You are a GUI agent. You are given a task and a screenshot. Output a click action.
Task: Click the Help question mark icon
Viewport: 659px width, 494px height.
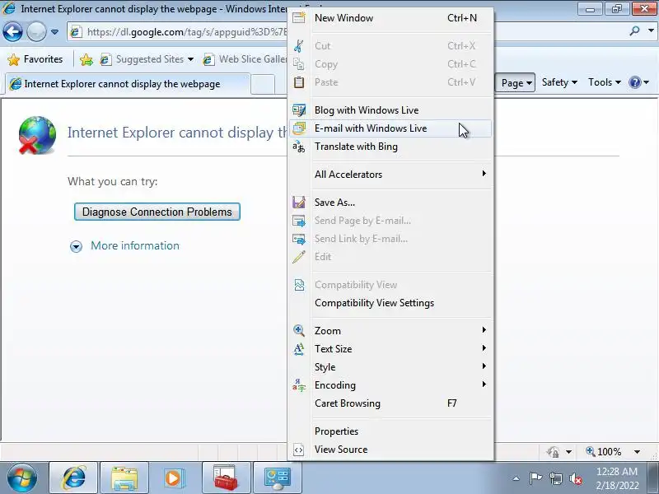tap(634, 82)
